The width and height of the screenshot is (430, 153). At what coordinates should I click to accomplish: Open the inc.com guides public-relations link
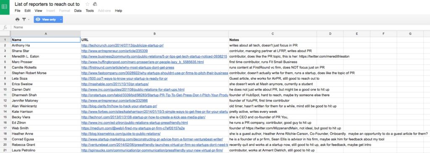pos(133,89)
